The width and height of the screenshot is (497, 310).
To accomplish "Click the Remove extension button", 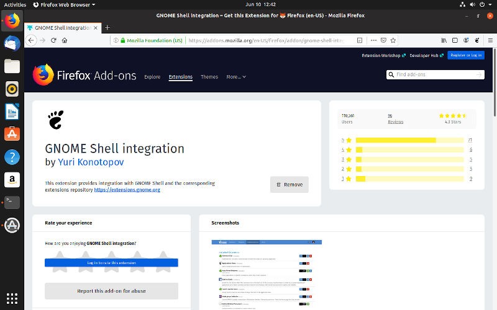I will (290, 184).
